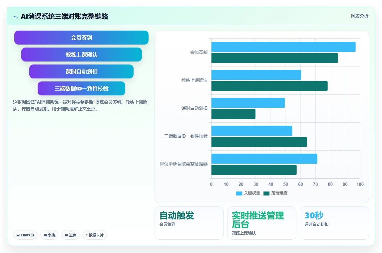Viewport: 382px width, 253px height.
Task: Click the 教练上课确认 blue bar
Action: (x=256, y=75)
